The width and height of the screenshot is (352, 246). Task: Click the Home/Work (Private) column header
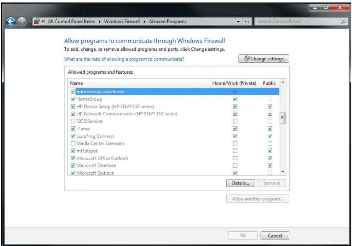[234, 83]
